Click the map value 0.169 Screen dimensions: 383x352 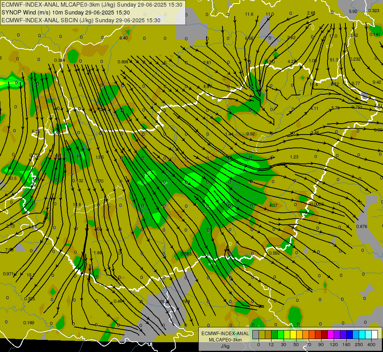click(29, 323)
